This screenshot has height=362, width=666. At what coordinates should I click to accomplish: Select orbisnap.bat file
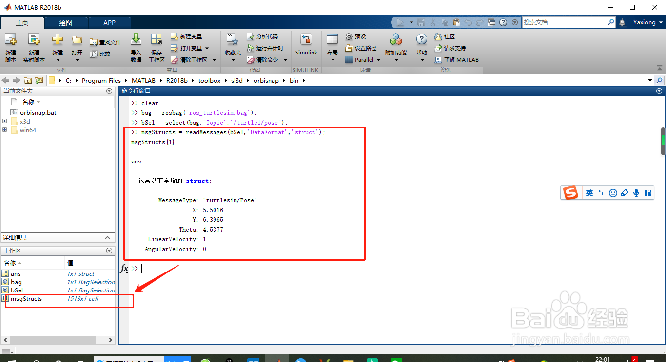coord(38,112)
